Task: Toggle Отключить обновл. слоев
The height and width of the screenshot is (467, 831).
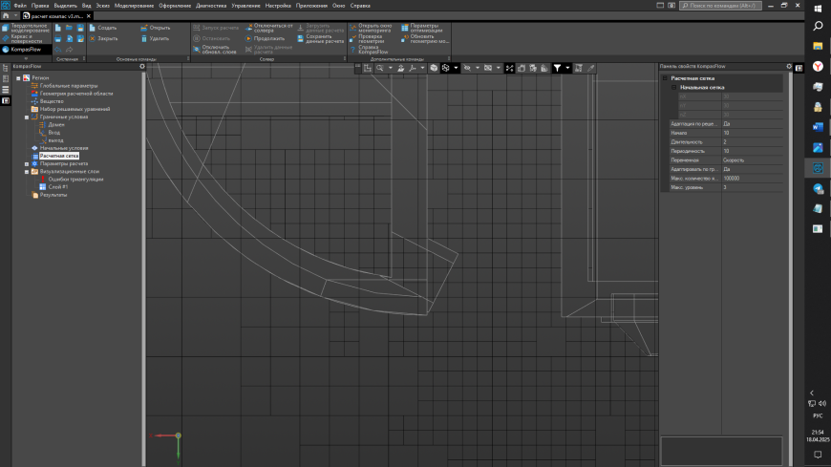Action: coord(197,49)
